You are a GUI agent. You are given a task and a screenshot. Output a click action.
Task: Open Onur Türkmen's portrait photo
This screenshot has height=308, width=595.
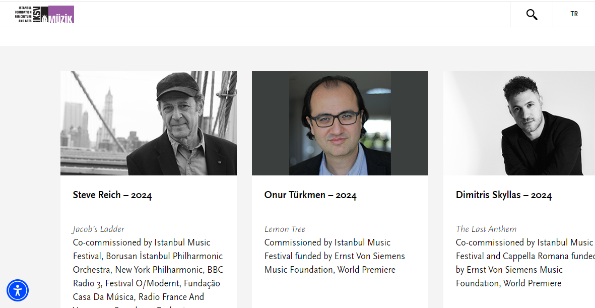340,123
